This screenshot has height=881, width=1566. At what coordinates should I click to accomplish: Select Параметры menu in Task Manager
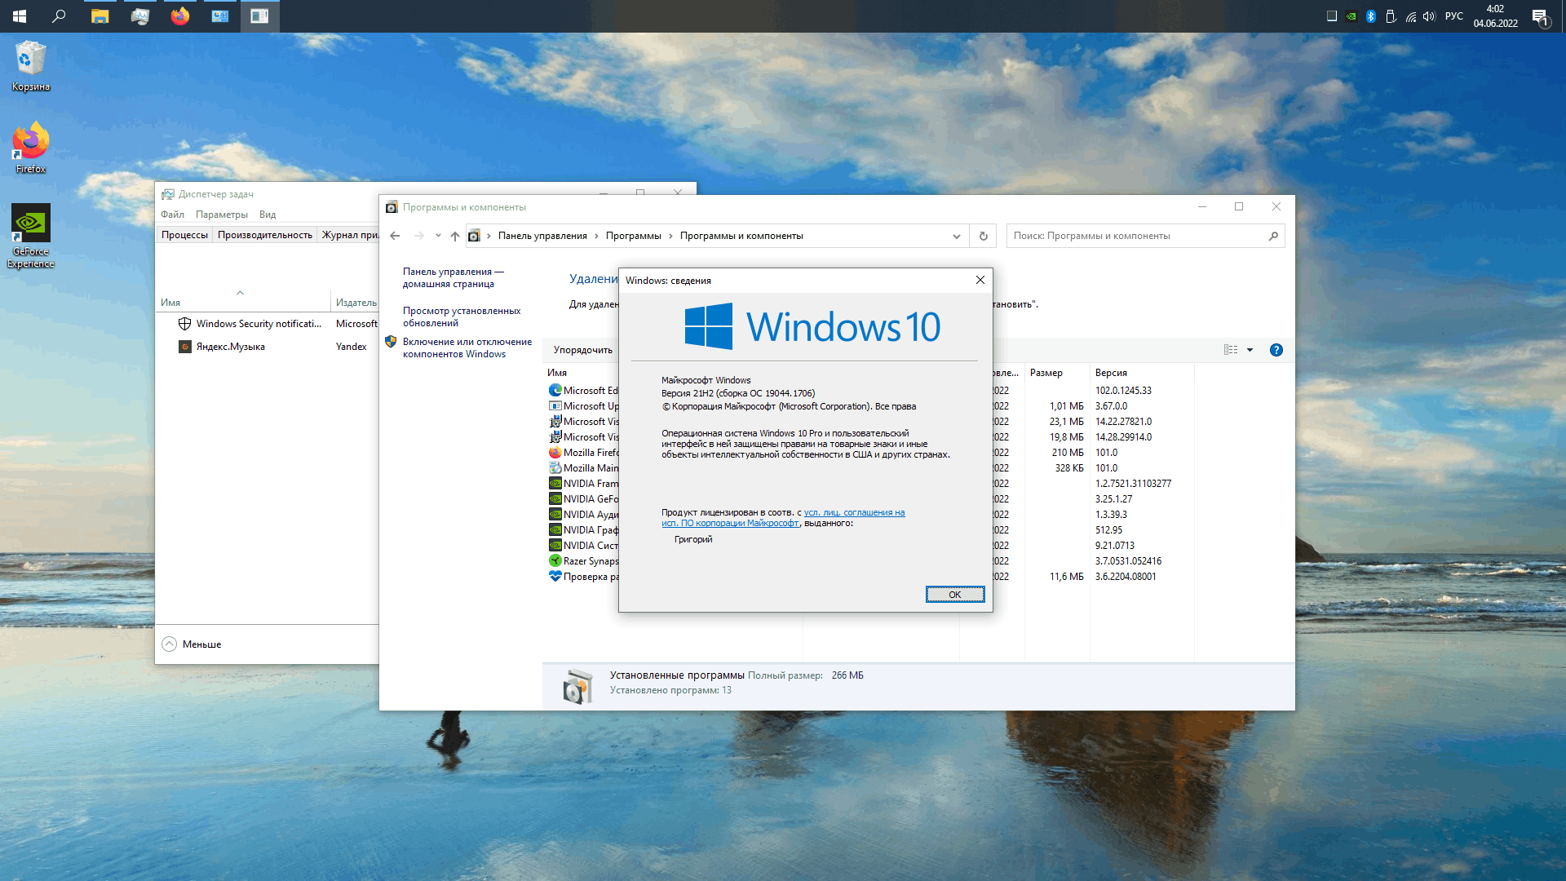point(219,214)
